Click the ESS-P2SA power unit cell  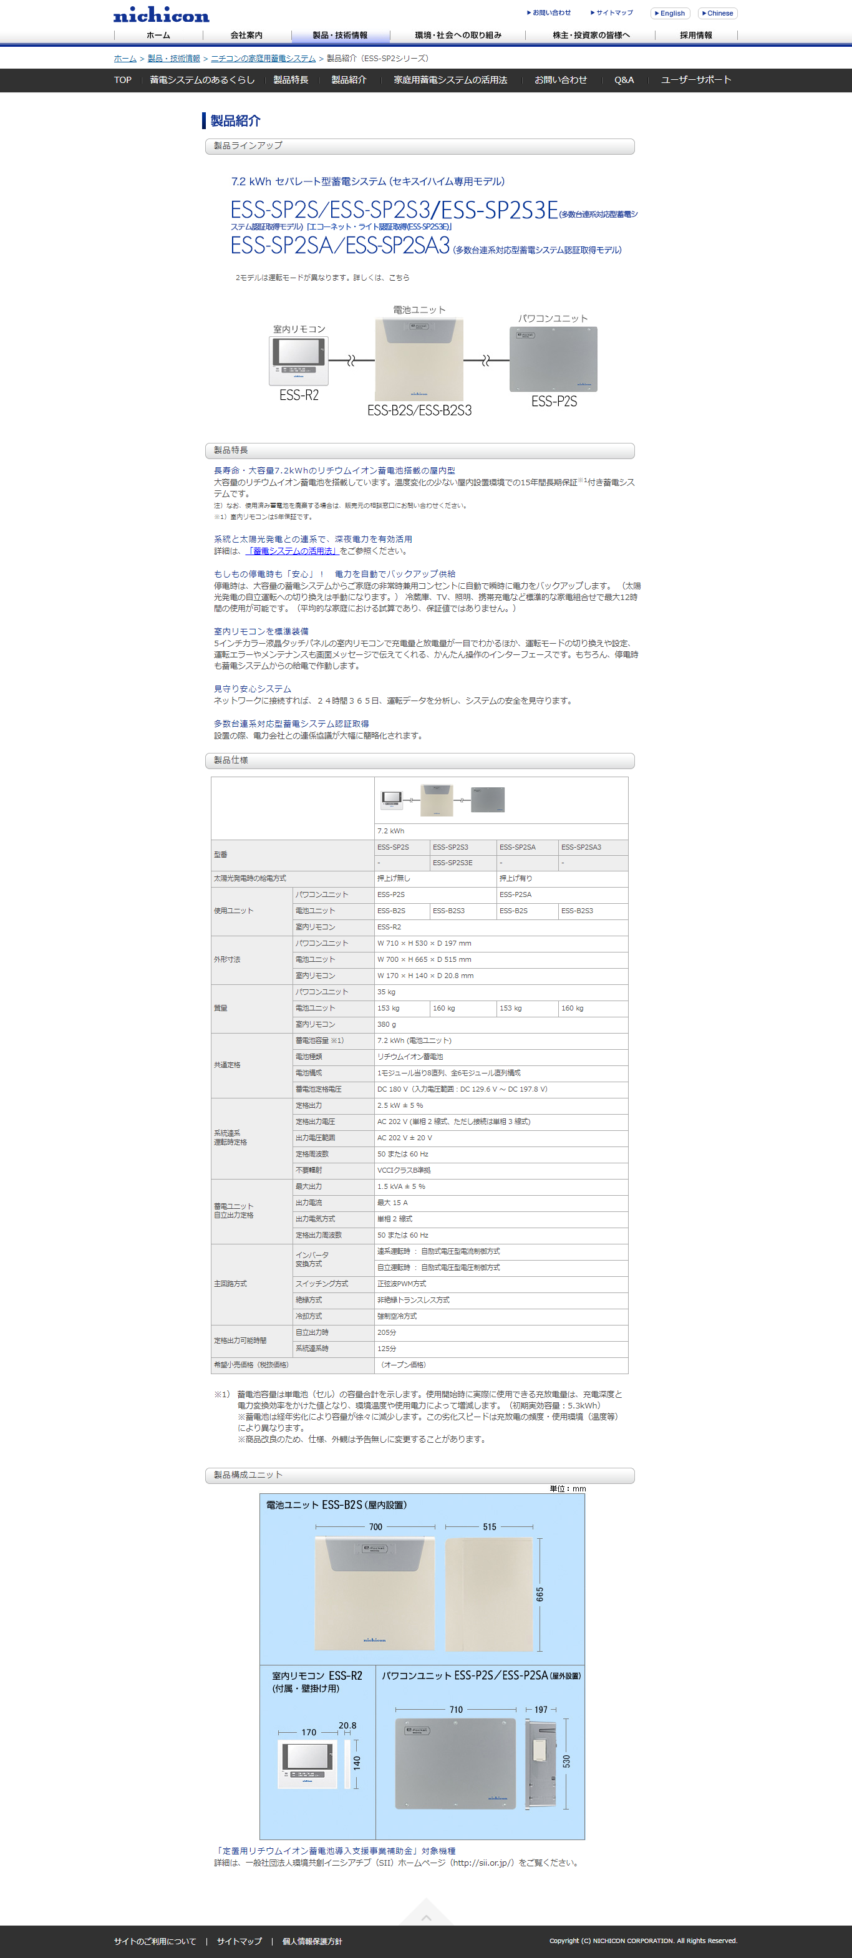563,895
